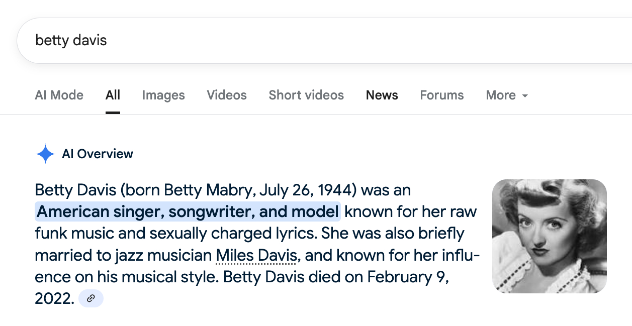Show Short videos results
The width and height of the screenshot is (632, 326).
(306, 95)
